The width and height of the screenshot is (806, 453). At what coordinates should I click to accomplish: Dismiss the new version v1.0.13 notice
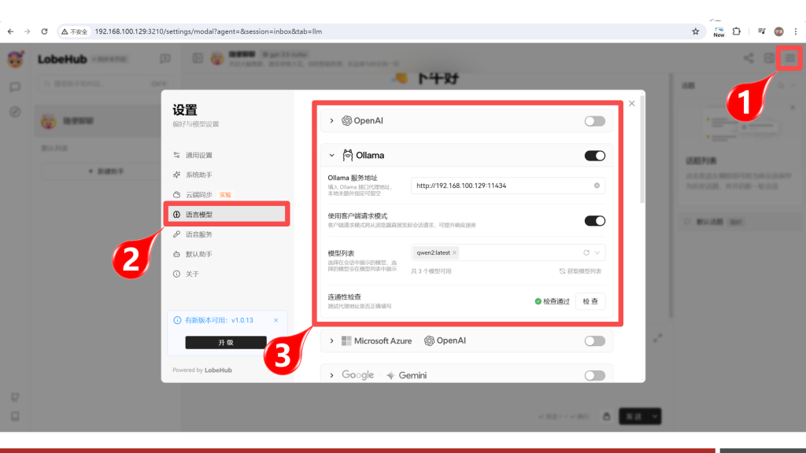click(x=275, y=320)
